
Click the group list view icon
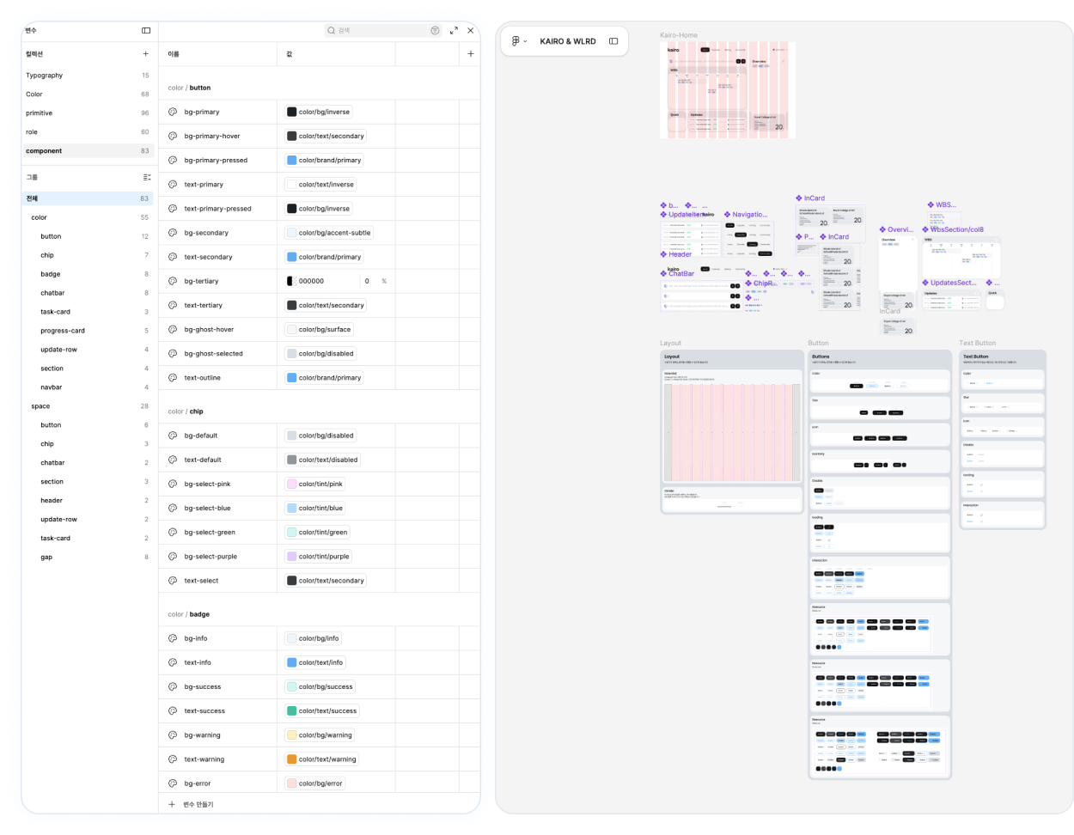click(x=147, y=177)
